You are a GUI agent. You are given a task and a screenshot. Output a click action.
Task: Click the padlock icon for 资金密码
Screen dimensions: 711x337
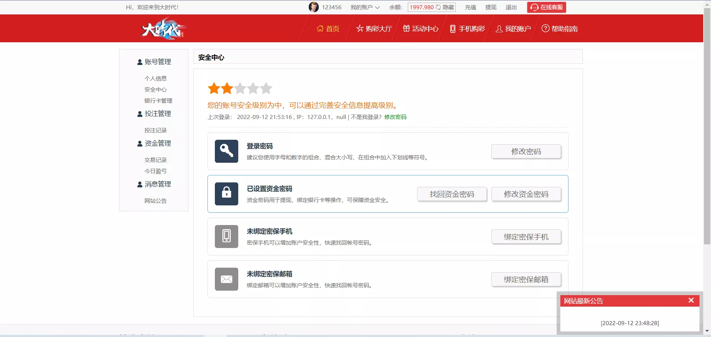226,194
